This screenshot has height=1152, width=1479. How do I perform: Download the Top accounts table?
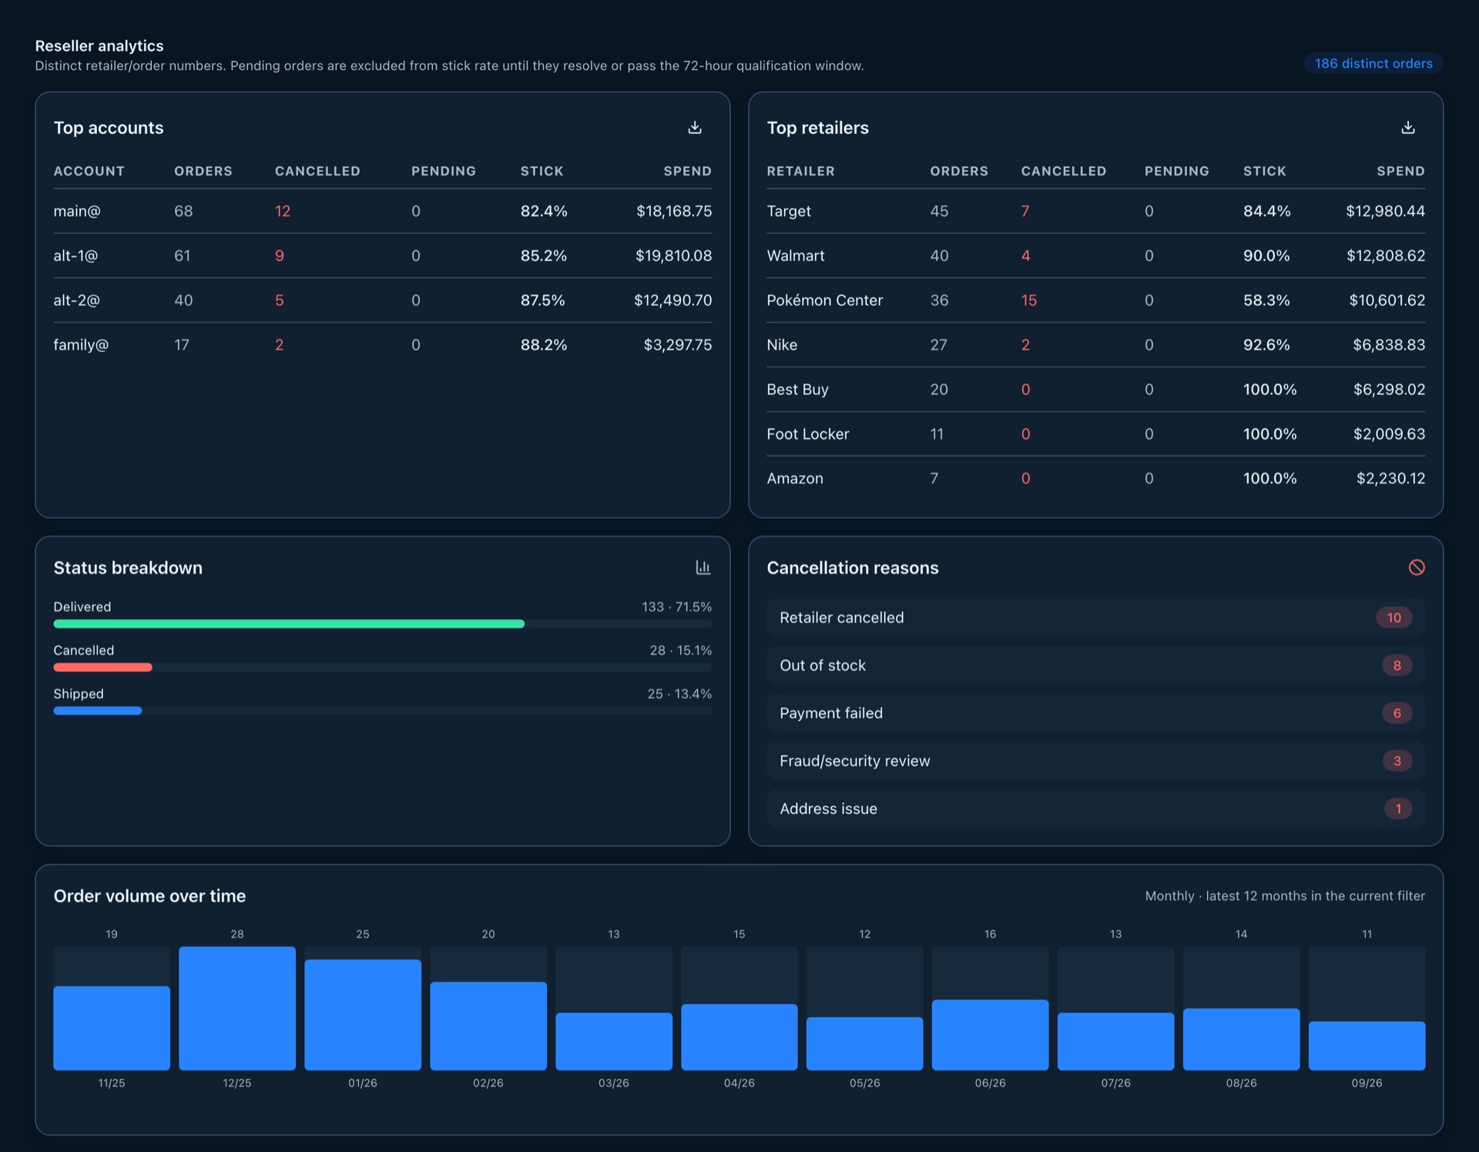(695, 128)
